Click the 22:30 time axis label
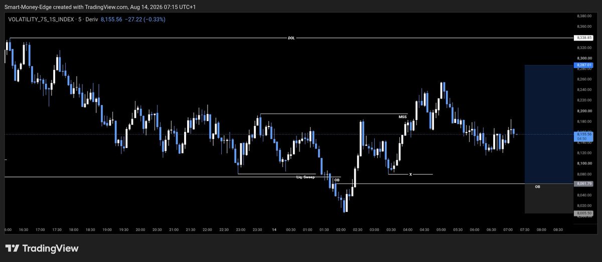The image size is (602, 262). (x=224, y=229)
